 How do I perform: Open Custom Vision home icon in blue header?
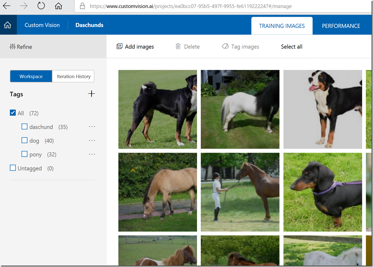pyautogui.click(x=8, y=25)
